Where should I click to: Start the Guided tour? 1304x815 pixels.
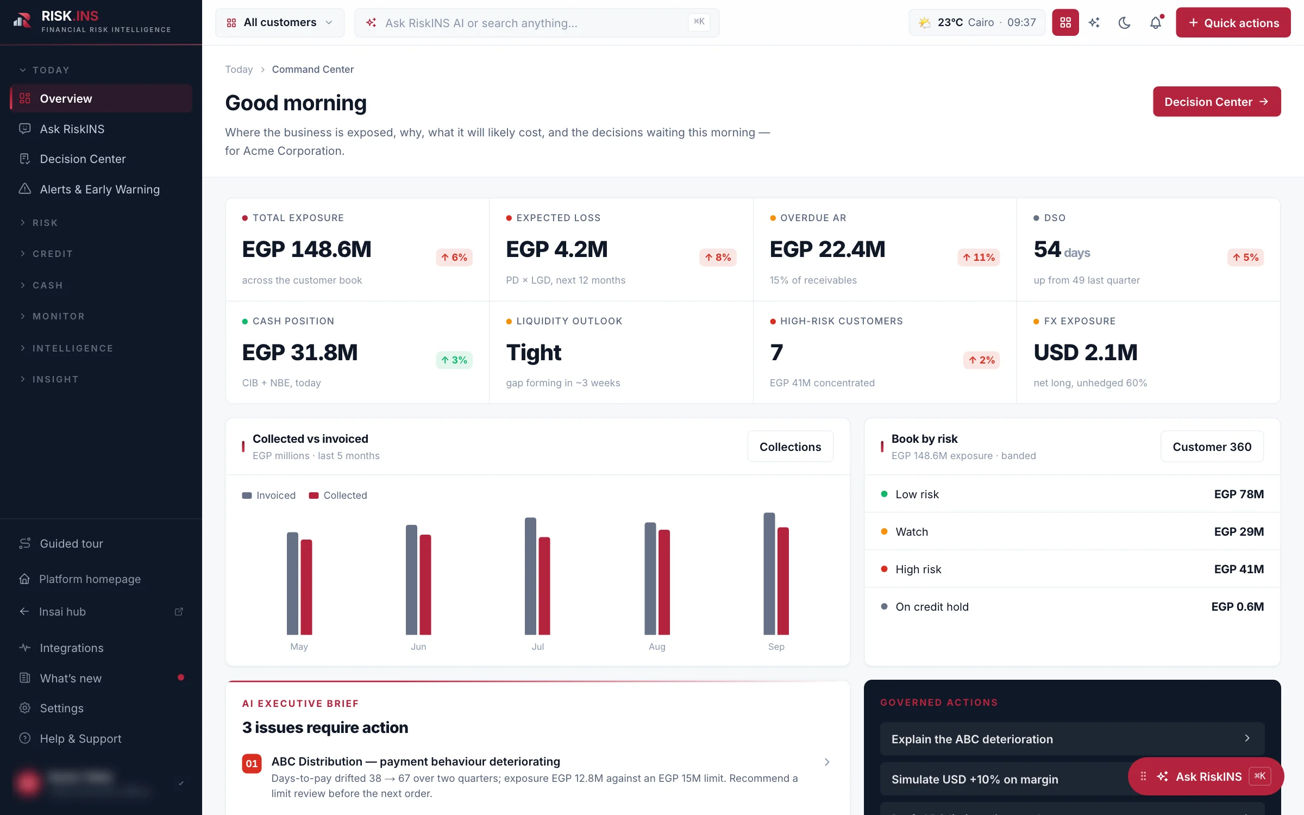pyautogui.click(x=101, y=543)
